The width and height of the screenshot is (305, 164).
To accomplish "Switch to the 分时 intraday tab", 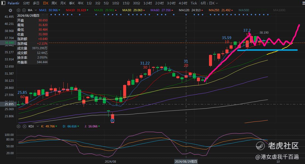I will (x=26, y=3).
